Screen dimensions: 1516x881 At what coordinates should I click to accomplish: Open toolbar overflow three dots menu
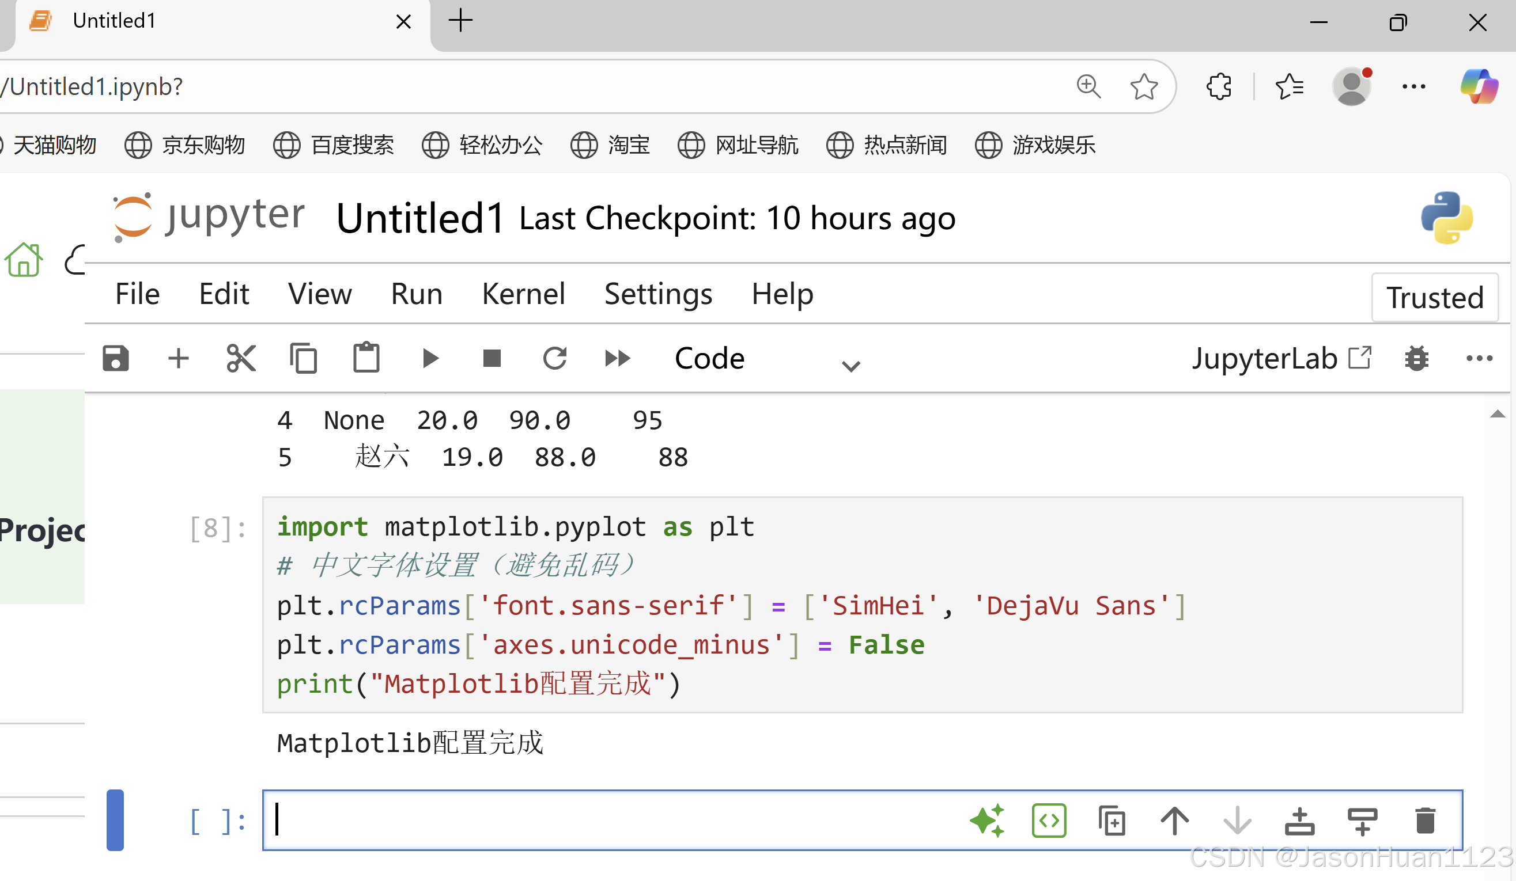[x=1479, y=358]
